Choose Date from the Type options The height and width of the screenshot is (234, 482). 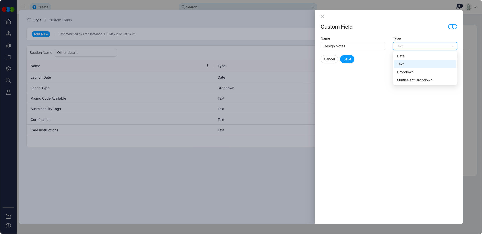click(401, 56)
